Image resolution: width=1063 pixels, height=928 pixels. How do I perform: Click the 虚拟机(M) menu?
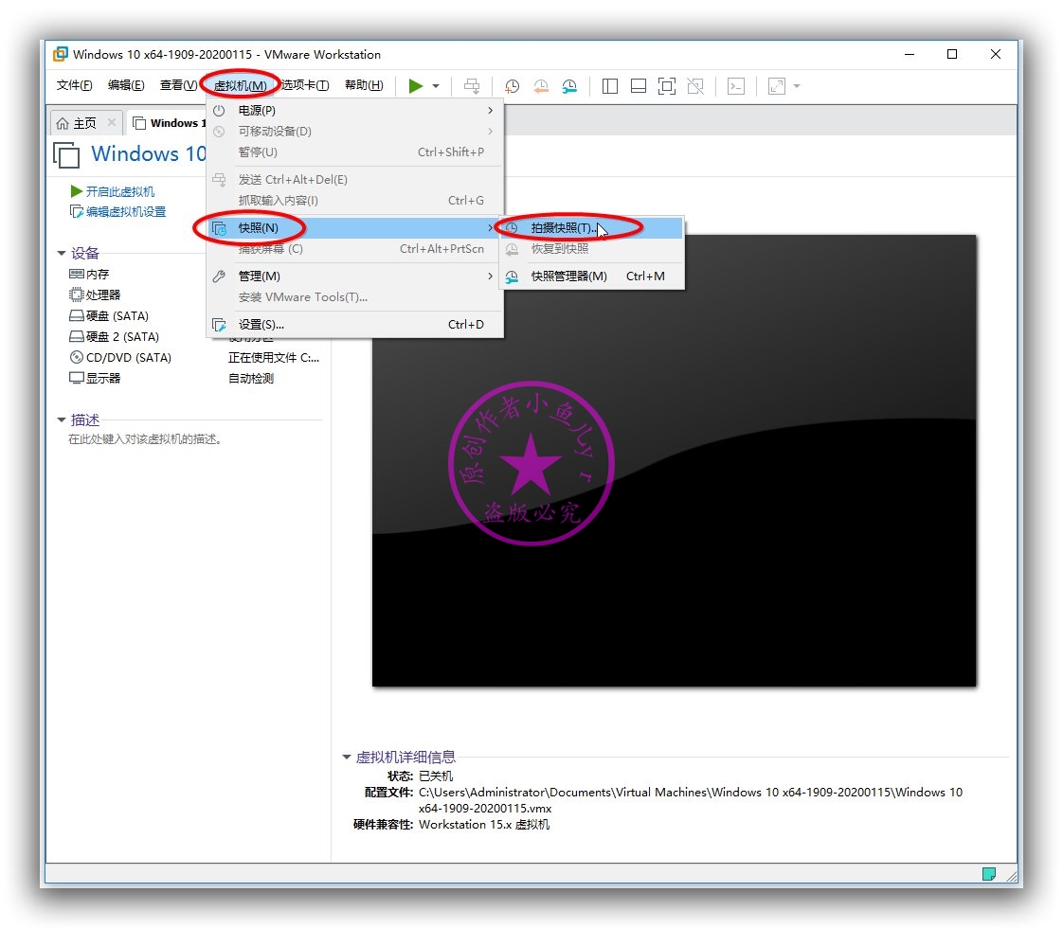tap(240, 86)
